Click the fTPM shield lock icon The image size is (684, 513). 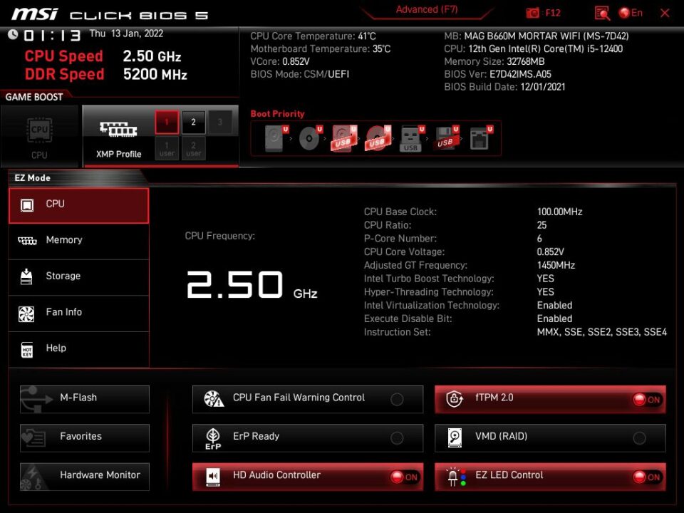click(455, 399)
